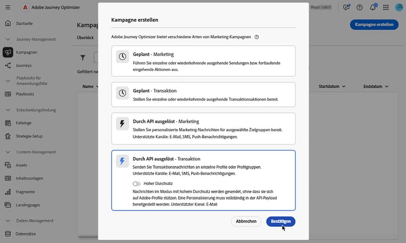Collapse the Journey-Management section
Screen dimensions: 406x243
8,40
